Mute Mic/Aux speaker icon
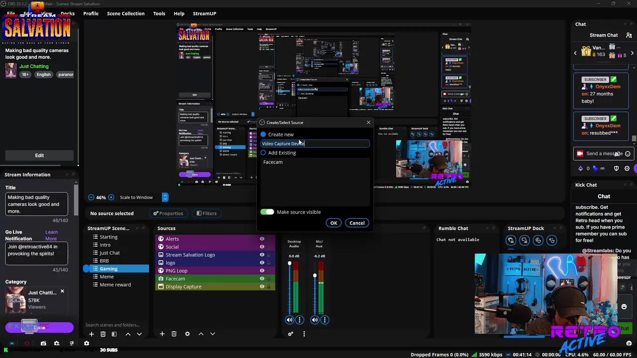 [315, 320]
